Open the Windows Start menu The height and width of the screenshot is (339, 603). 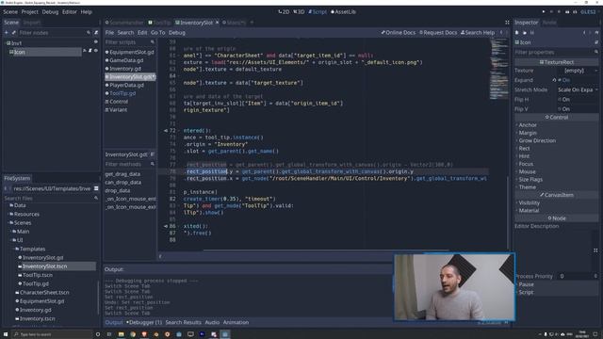6,334
